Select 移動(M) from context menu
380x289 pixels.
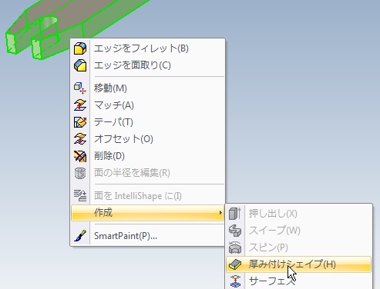tap(148, 88)
